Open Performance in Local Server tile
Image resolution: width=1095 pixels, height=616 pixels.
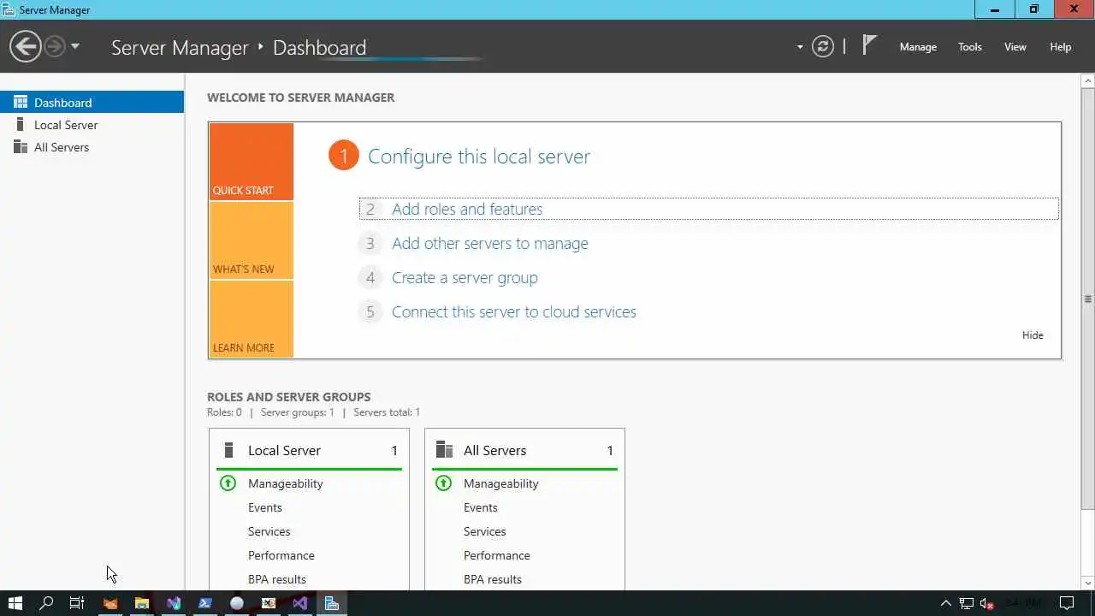click(281, 555)
